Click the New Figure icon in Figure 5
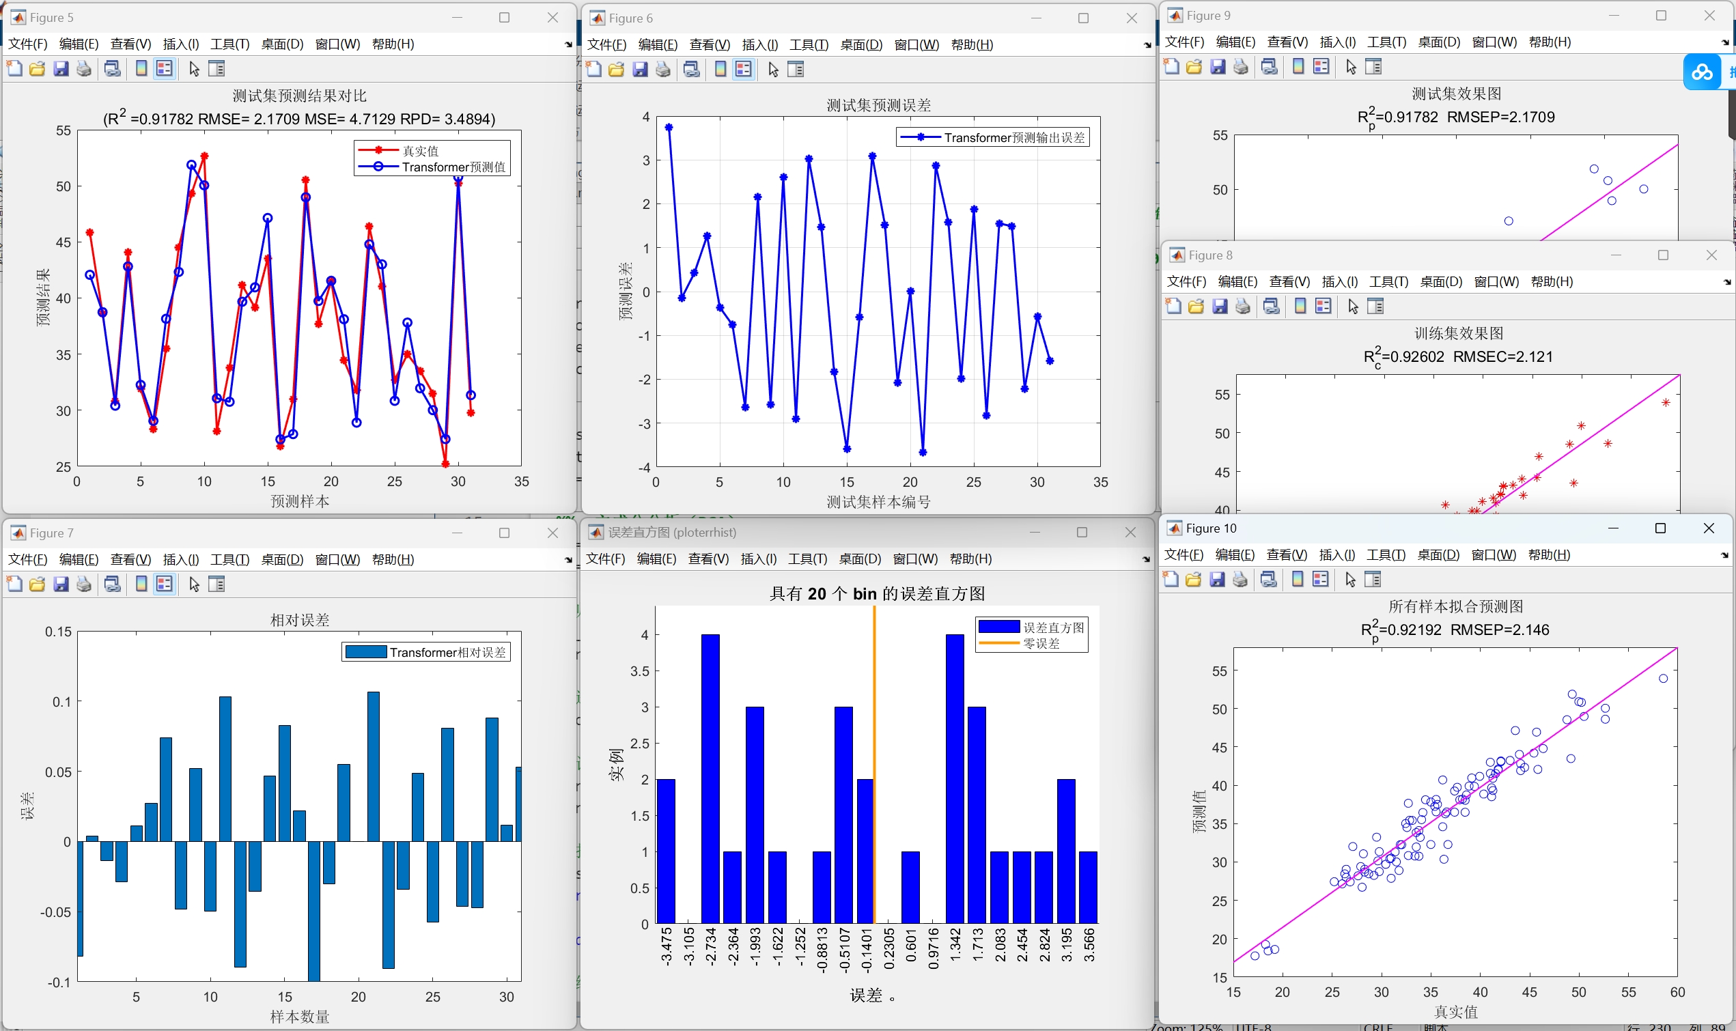 click(x=14, y=68)
